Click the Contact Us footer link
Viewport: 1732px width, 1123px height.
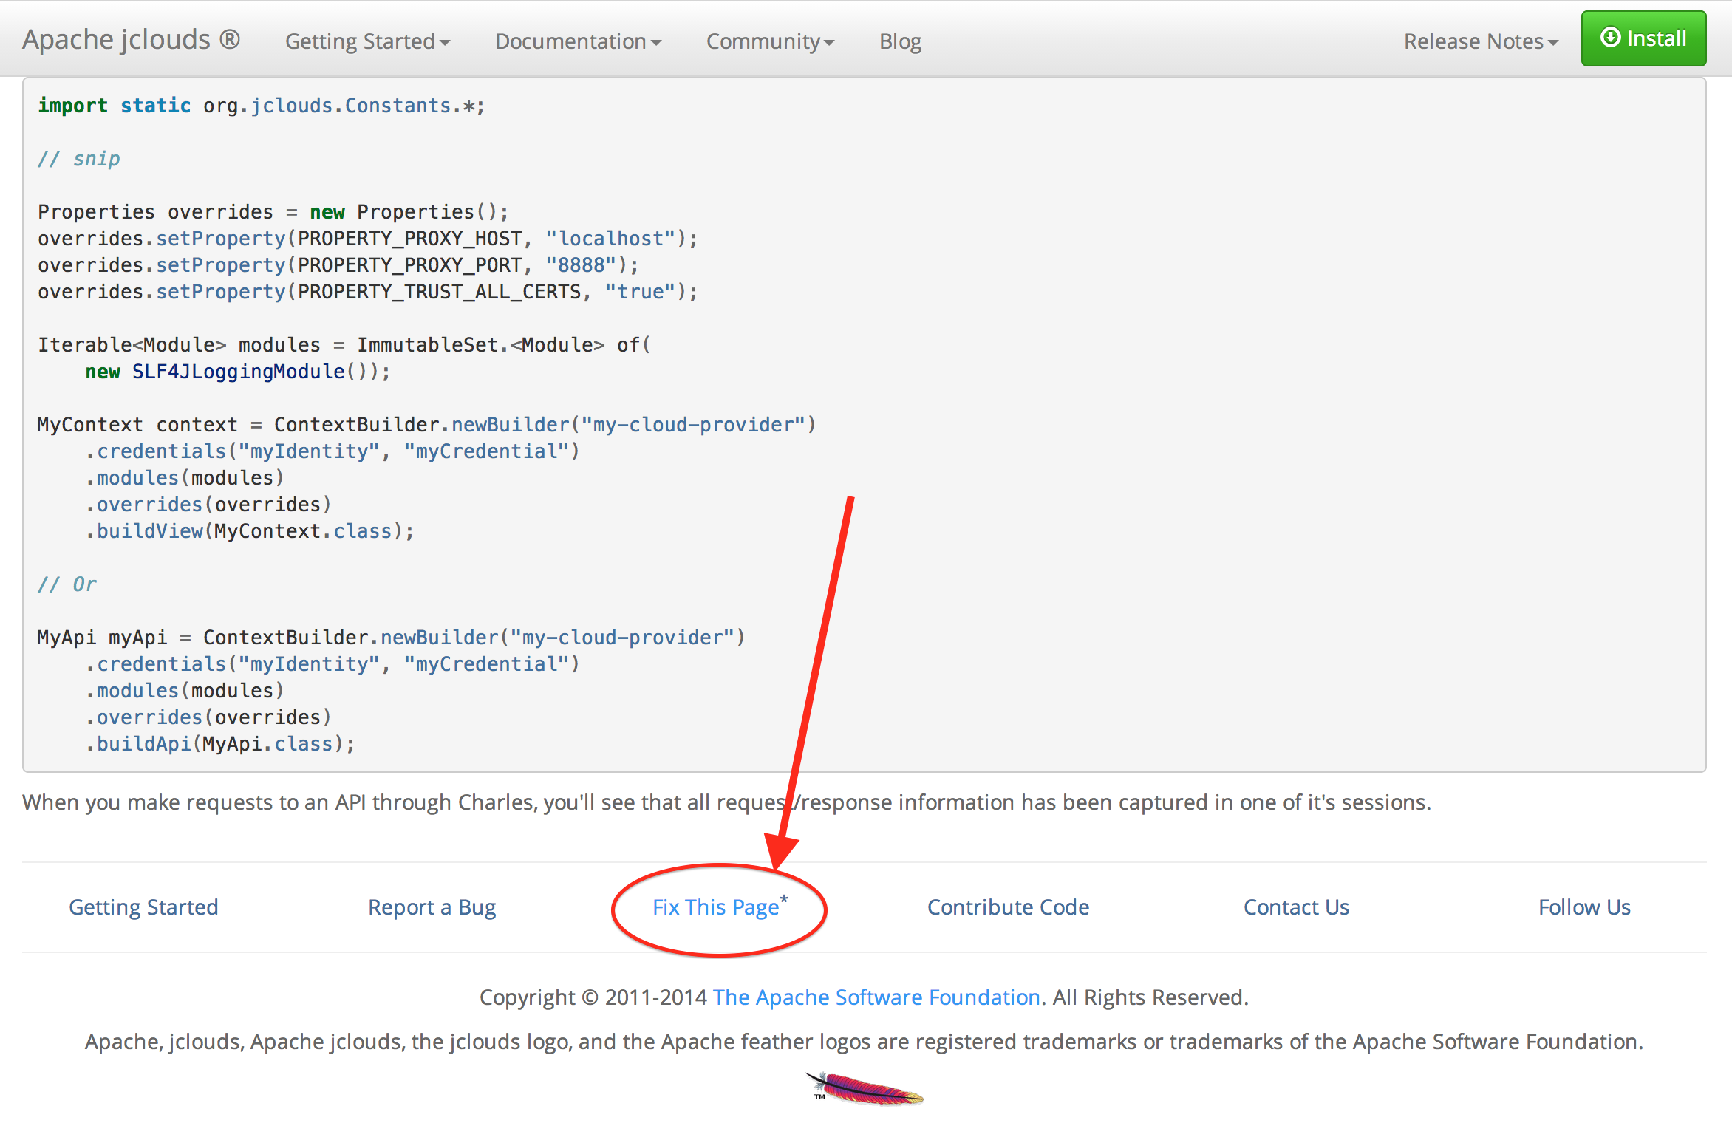point(1296,907)
